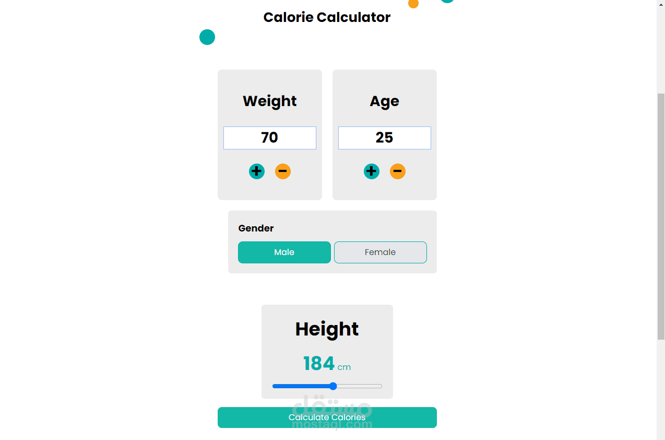The height and width of the screenshot is (440, 665).
Task: Click the scrollbar track below the thumb
Action: pos(661,389)
